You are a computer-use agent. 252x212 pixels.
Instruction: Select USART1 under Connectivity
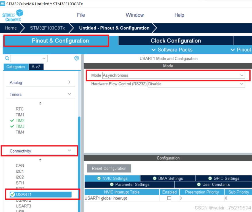pyautogui.click(x=41, y=195)
